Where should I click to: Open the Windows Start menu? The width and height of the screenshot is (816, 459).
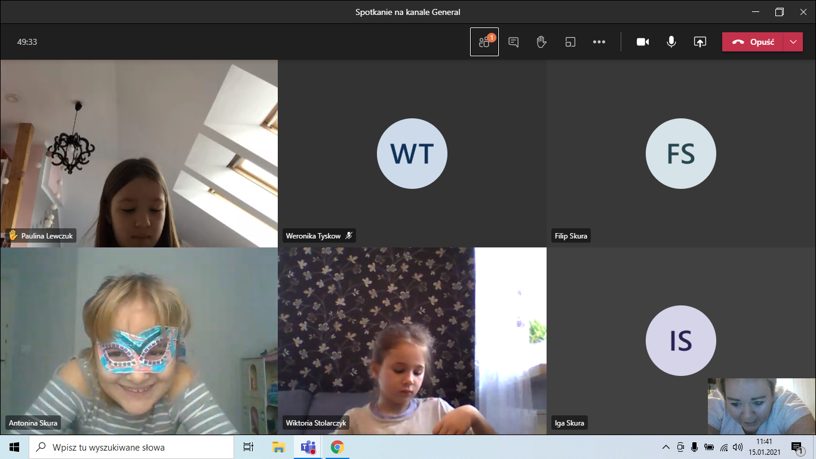tap(14, 447)
